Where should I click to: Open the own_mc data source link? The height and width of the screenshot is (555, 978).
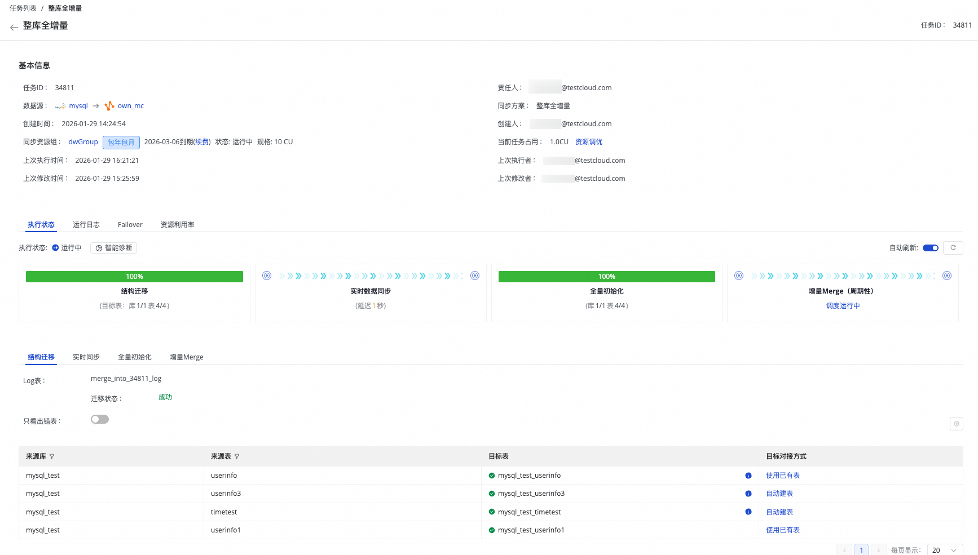click(x=131, y=106)
